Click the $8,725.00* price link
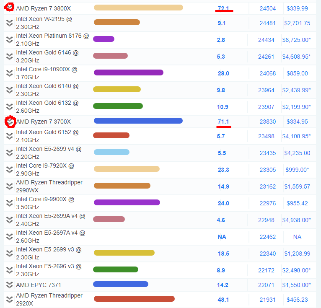 click(x=296, y=40)
